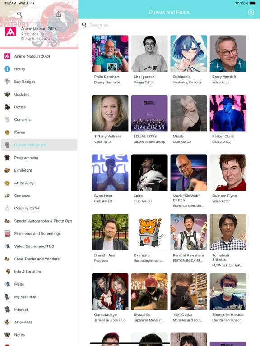Click the Contests sidebar icon
This screenshot has height=346, width=260.
tap(7, 196)
